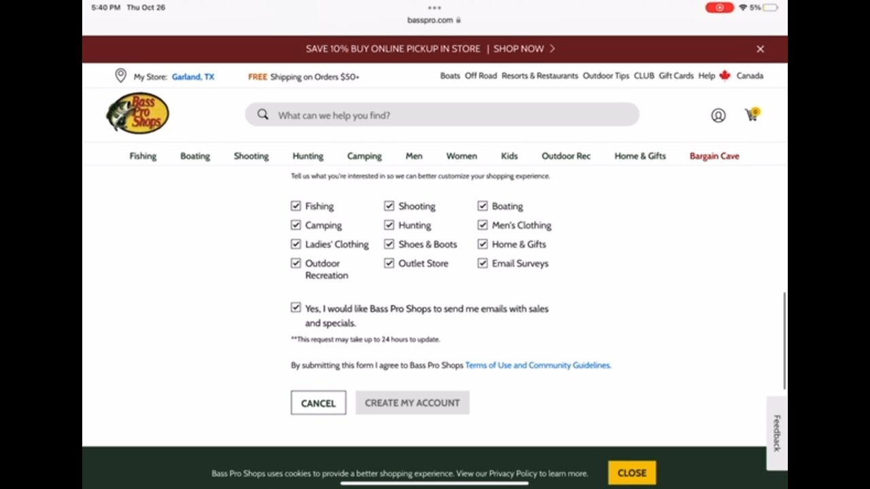Dismiss the promo banner with the X
The image size is (870, 489).
coord(760,49)
